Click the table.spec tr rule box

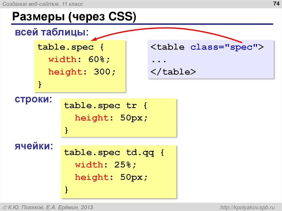pos(118,117)
